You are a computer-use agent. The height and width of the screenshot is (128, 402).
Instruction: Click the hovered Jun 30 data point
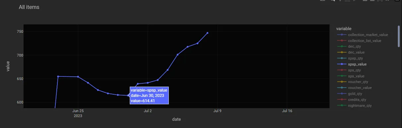tap(128, 96)
